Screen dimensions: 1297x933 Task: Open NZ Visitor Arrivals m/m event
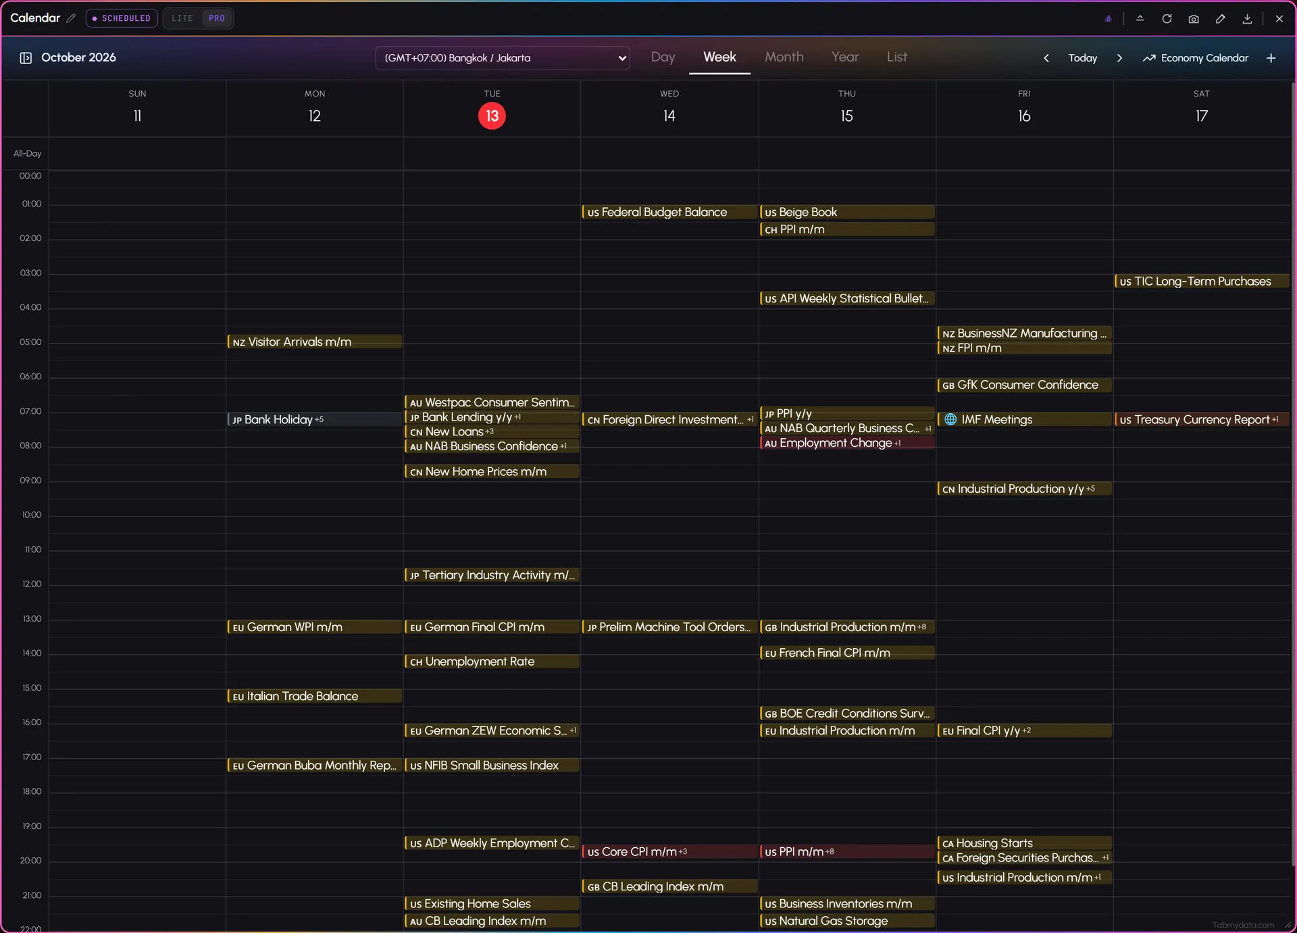coord(314,342)
